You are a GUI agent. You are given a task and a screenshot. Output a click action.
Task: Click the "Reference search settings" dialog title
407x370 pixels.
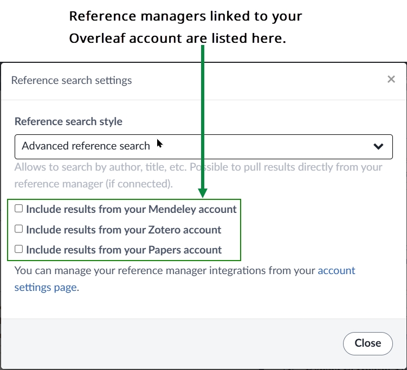[72, 81]
